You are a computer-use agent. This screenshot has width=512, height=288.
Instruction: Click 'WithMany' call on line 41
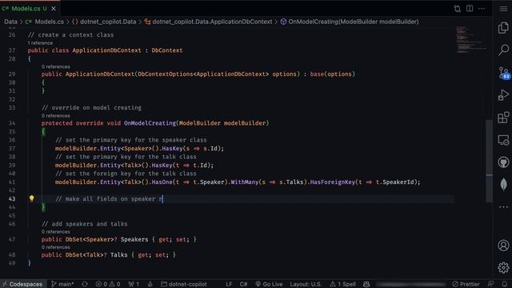(x=245, y=182)
